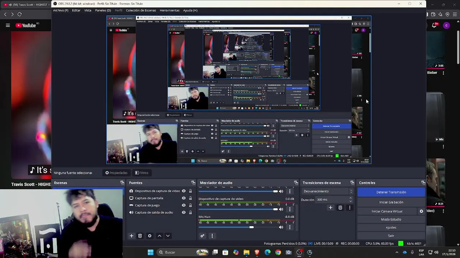Lock Captura de pantalla source

click(190, 198)
